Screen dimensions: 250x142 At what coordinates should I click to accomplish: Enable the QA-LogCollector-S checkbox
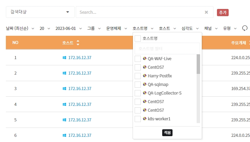click(138, 93)
